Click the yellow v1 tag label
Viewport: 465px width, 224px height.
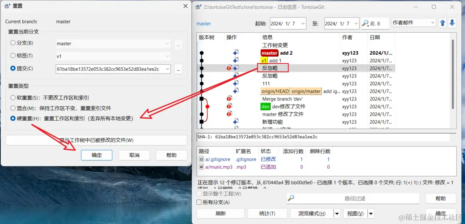(264, 60)
